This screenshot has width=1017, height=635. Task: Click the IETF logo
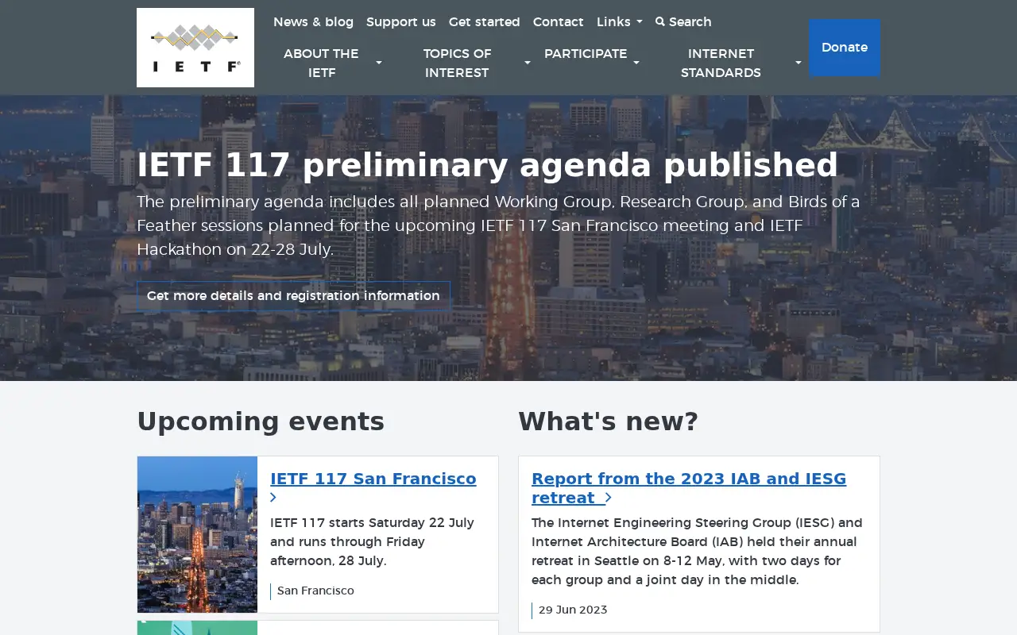click(195, 48)
